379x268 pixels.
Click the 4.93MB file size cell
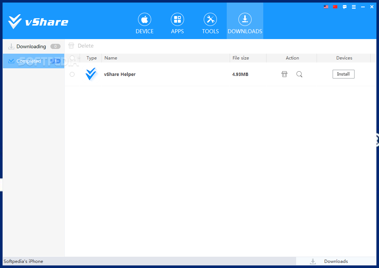240,74
